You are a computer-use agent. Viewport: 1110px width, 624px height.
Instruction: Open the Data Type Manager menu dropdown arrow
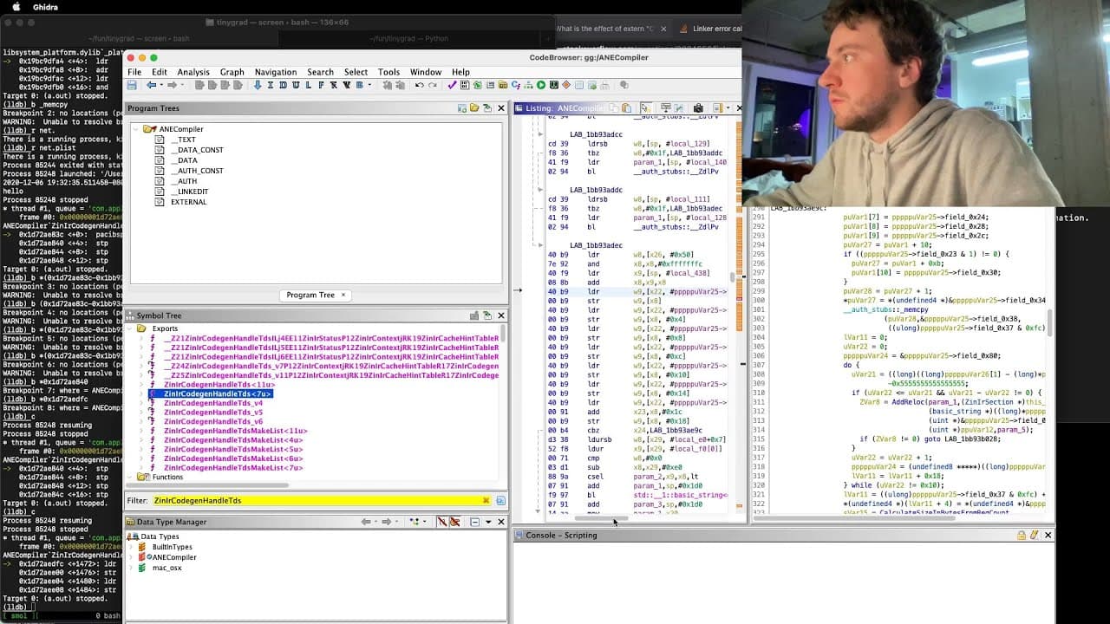coord(488,522)
